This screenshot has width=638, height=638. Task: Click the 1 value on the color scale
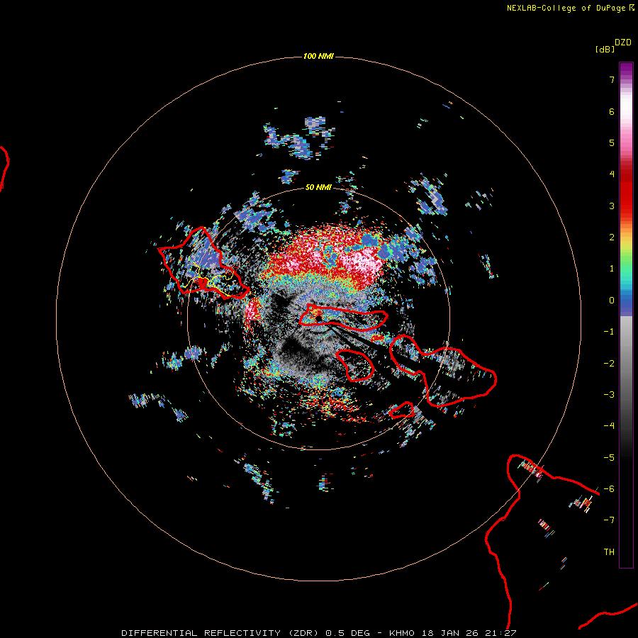click(612, 269)
